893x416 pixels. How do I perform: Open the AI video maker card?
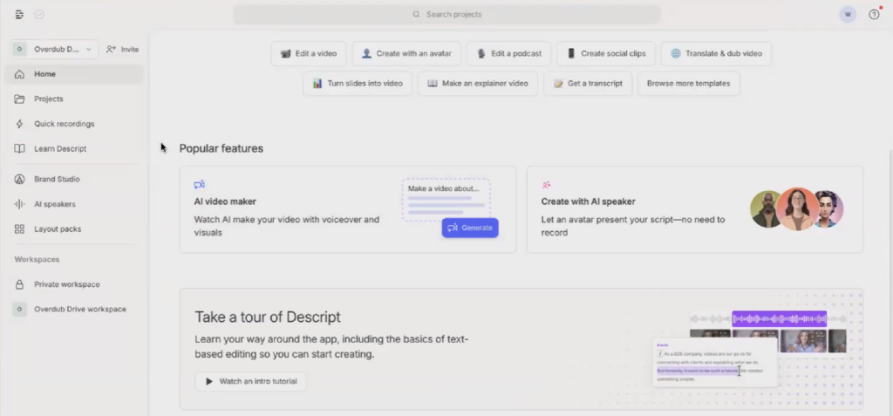(x=347, y=209)
